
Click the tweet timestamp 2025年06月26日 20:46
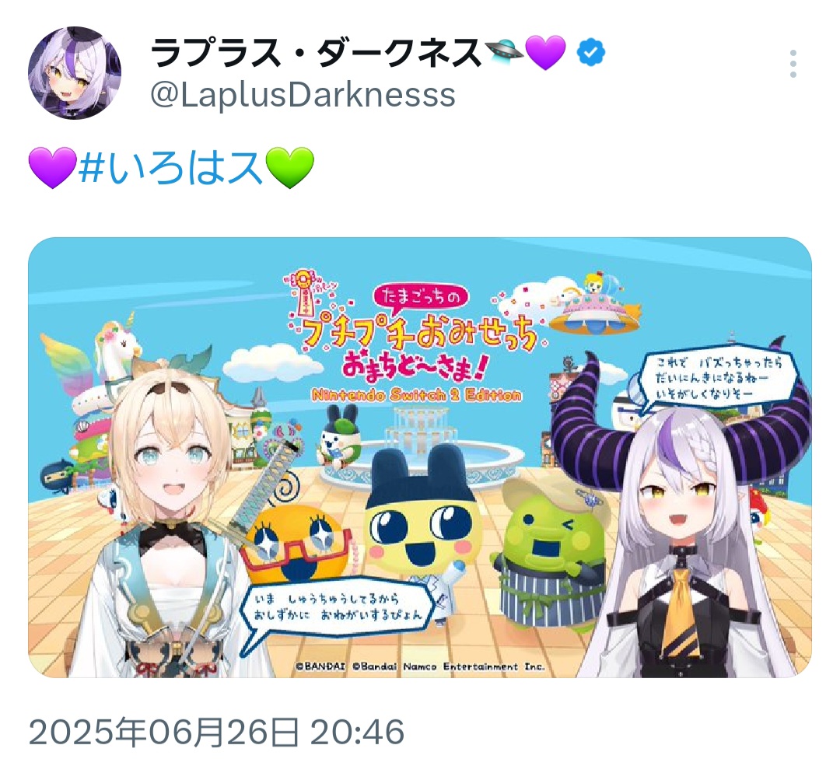tap(216, 733)
